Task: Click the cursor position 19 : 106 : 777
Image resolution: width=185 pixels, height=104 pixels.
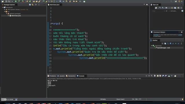Action: click(136, 99)
